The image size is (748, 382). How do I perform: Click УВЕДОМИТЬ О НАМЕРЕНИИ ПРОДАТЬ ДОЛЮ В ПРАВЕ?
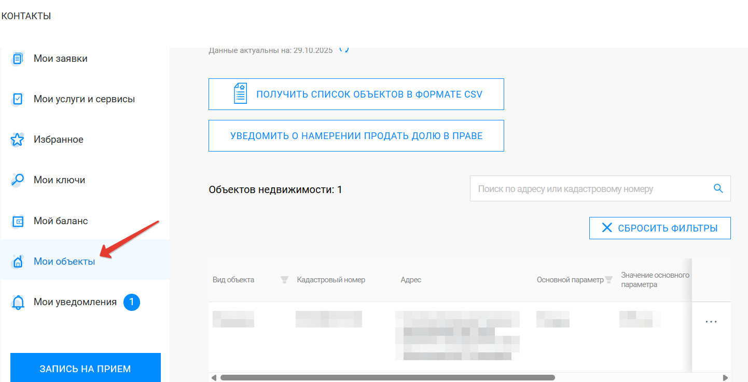(x=356, y=135)
